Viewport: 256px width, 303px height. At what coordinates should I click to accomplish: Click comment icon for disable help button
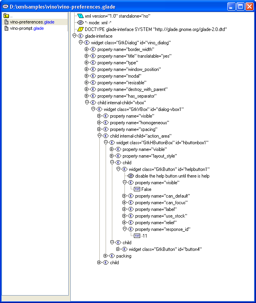(131, 176)
